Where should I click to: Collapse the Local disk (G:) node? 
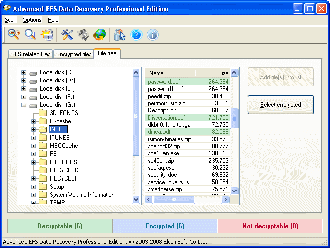tap(23, 105)
